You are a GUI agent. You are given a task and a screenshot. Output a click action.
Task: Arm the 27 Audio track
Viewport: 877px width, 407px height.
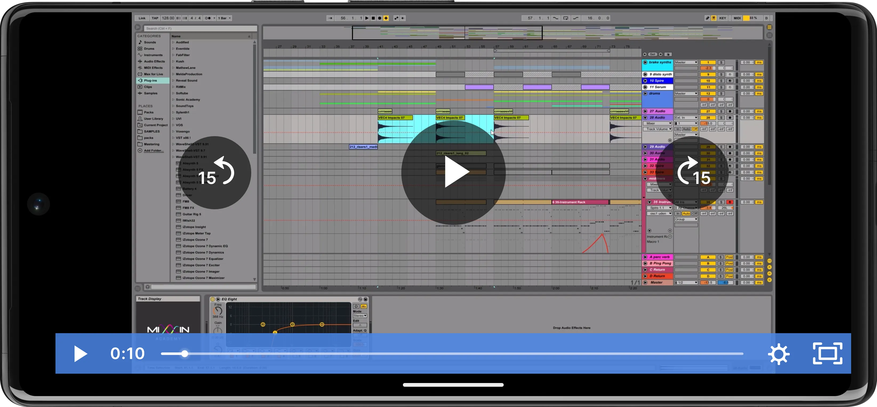click(x=730, y=111)
